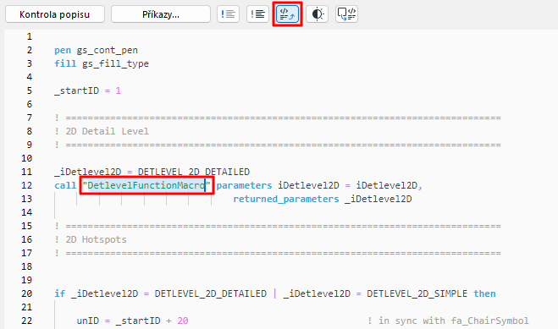Click 'returned_parameters' on line 13
This screenshot has height=329, width=558.
[286, 199]
